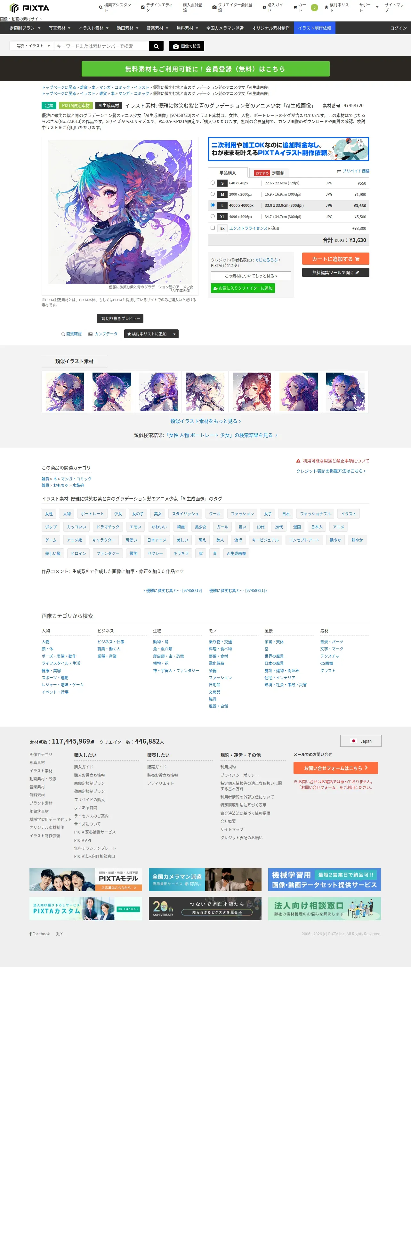Open the caret next to 検討中リストに追加
The image size is (411, 1233).
[x=174, y=334]
